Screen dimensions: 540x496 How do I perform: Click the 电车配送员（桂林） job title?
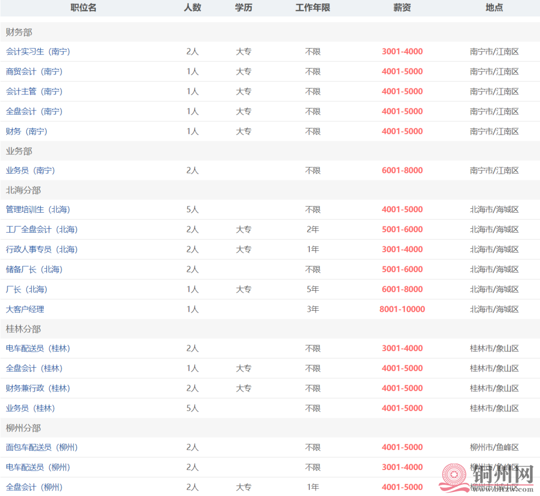click(38, 348)
